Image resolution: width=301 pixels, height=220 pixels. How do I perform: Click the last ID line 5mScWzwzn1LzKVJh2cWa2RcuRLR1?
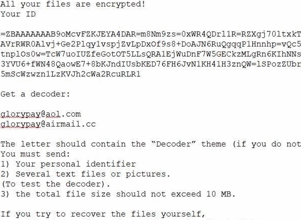71,74
